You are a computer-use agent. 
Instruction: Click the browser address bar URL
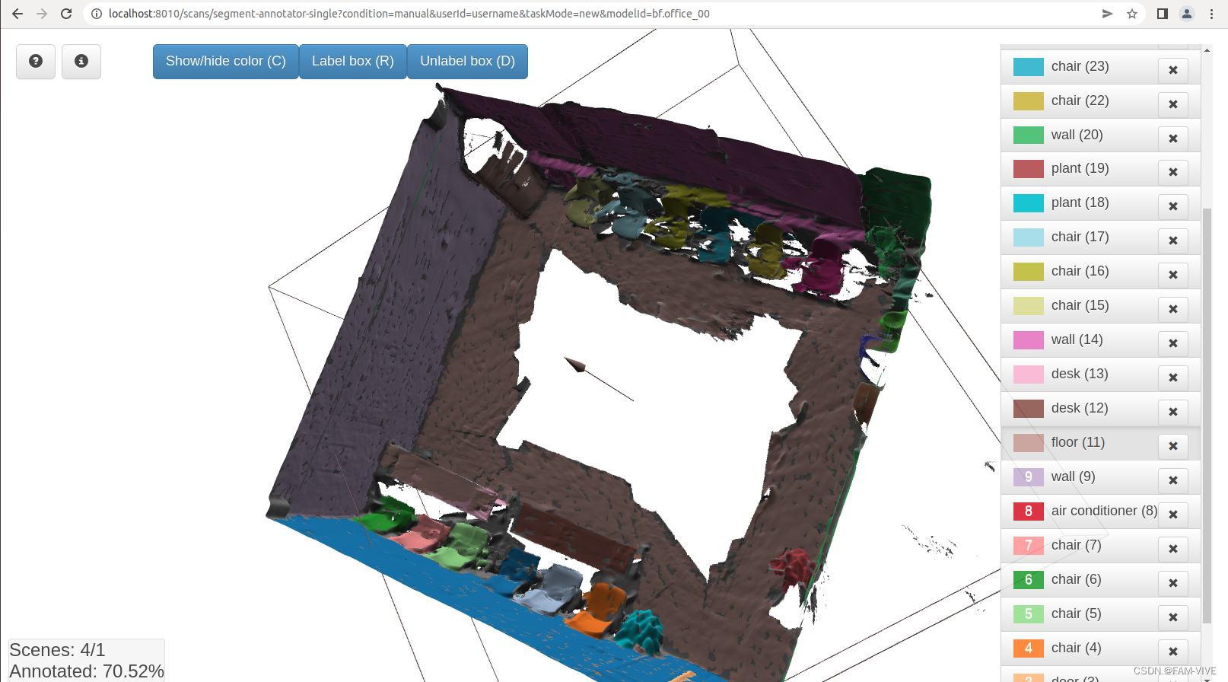coord(409,14)
